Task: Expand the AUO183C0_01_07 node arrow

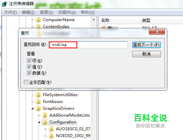Action: coord(45,129)
